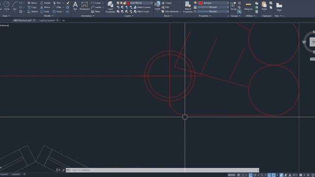Click Match Layer button
The height and width of the screenshot is (177, 315).
point(142,12)
